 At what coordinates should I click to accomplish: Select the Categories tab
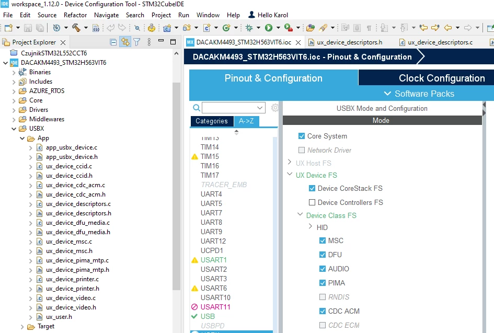(x=212, y=121)
